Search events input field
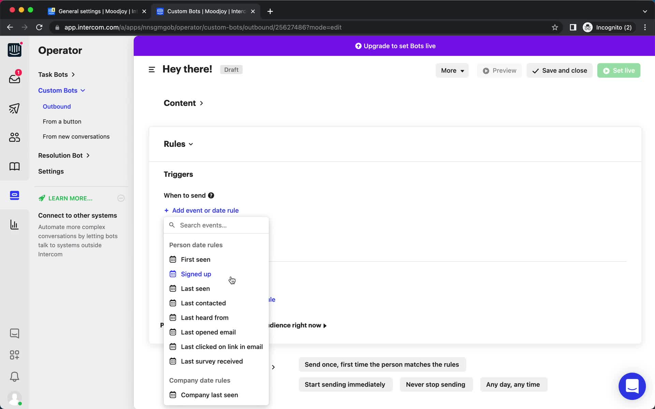The image size is (655, 409). pyautogui.click(x=217, y=225)
